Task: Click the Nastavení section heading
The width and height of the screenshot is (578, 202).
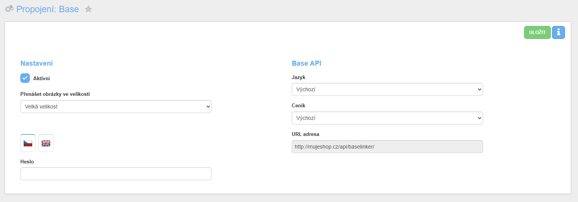Action: tap(36, 63)
